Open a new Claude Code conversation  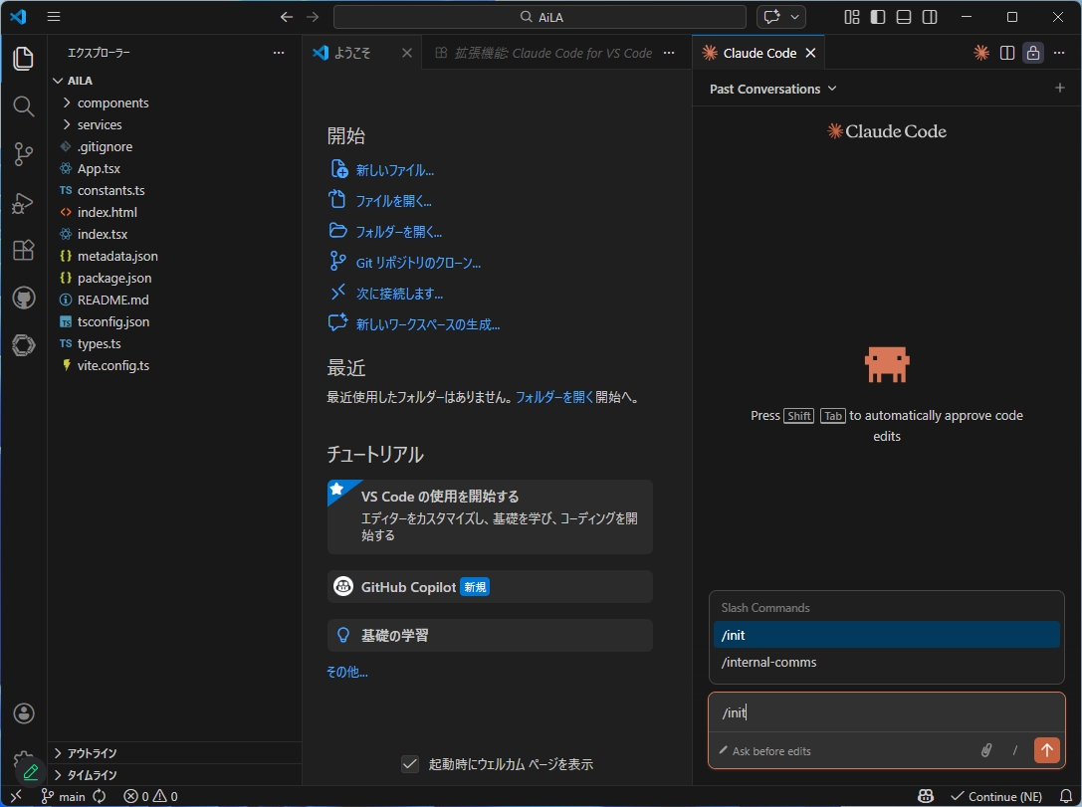point(1059,89)
